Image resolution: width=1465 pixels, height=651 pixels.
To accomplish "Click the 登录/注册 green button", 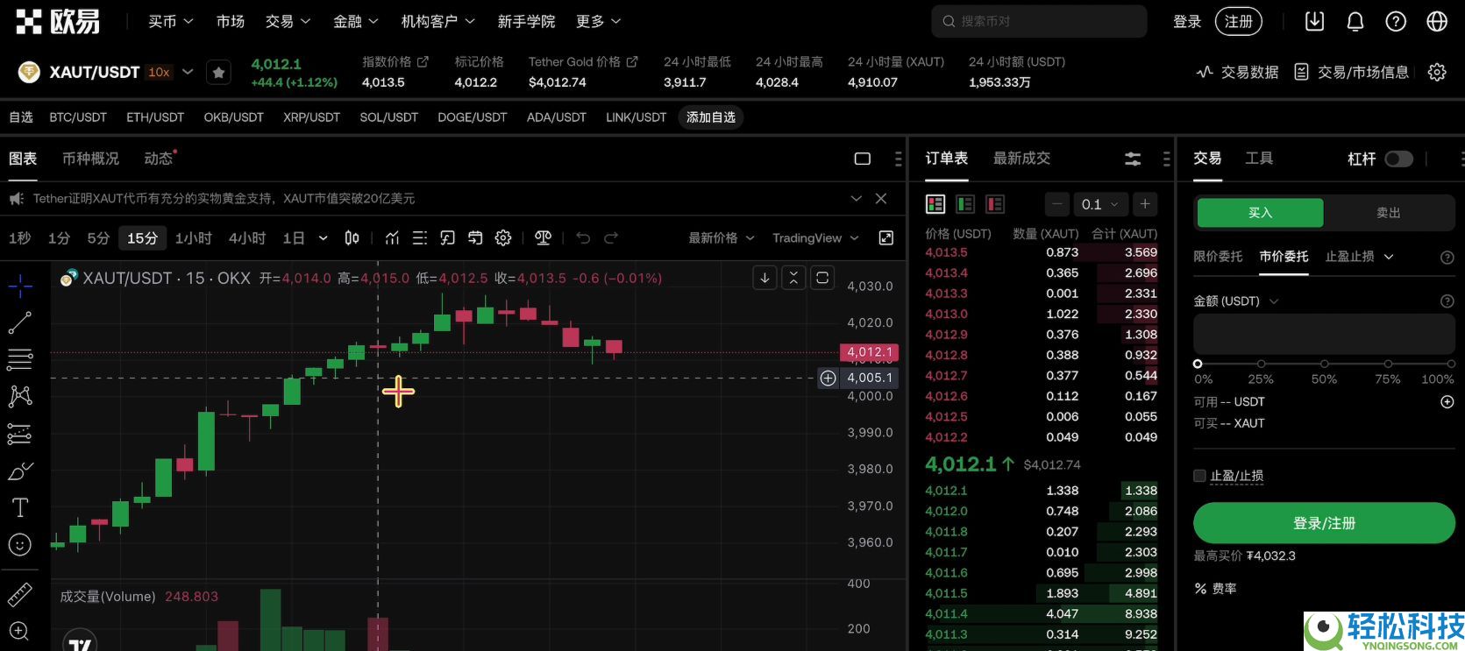I will tap(1324, 523).
